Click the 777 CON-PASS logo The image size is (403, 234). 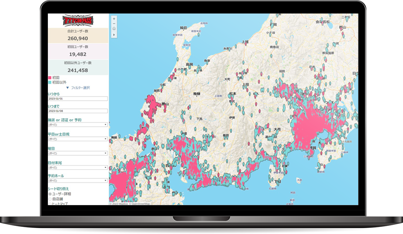pyautogui.click(x=78, y=20)
